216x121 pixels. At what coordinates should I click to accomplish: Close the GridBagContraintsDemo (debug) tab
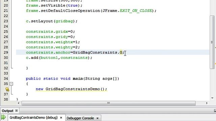click(61, 118)
